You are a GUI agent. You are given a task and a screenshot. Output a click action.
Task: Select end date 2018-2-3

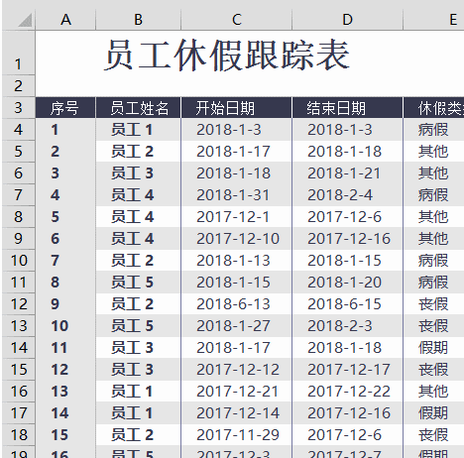[347, 326]
